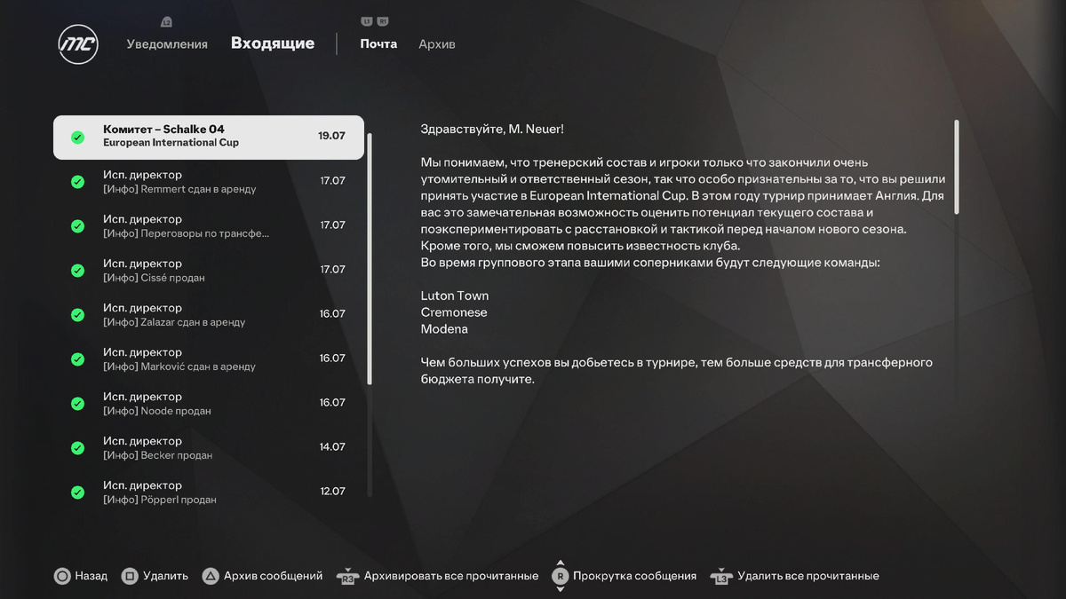Screen dimensions: 1066x599
Task: Click green read checkmark on Schalke 04 message
Action: (x=77, y=138)
